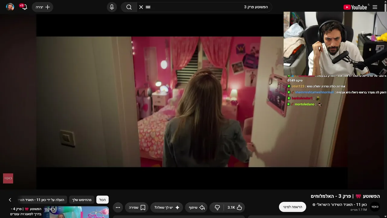Open the on-screen keyboard in the search bar
Screen dimensions: 387x218
148,7
